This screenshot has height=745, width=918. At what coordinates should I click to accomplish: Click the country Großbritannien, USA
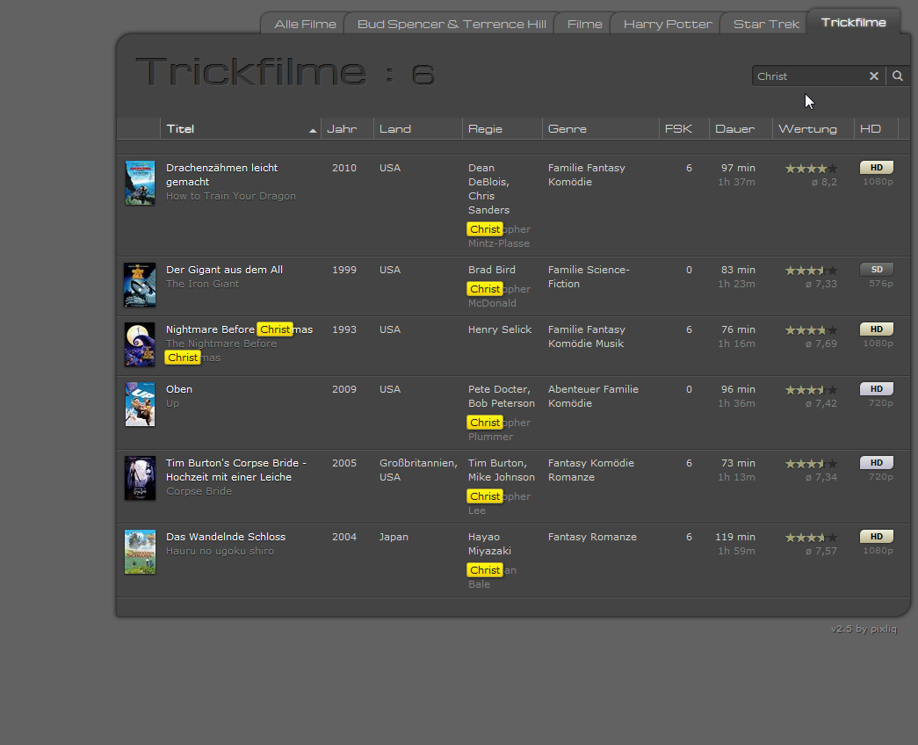(x=418, y=470)
